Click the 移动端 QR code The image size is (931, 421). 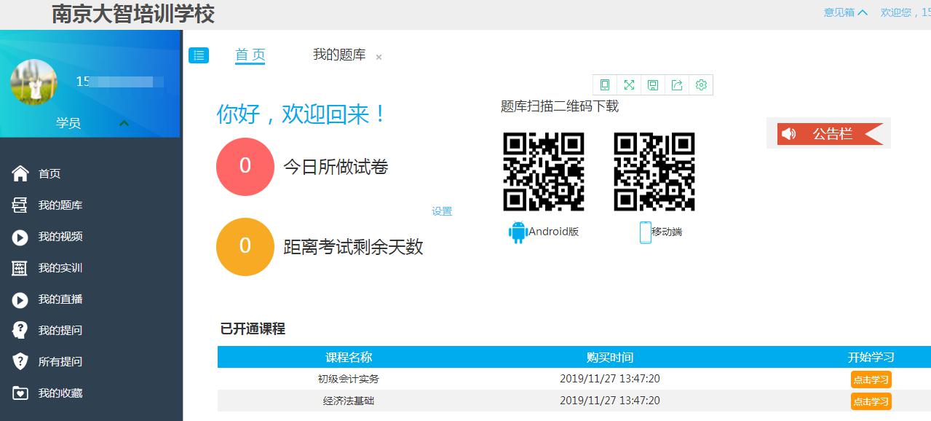click(x=654, y=172)
